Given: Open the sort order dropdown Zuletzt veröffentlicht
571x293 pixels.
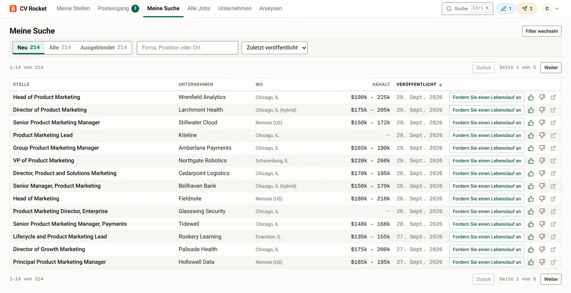Looking at the screenshot, I should pos(274,48).
